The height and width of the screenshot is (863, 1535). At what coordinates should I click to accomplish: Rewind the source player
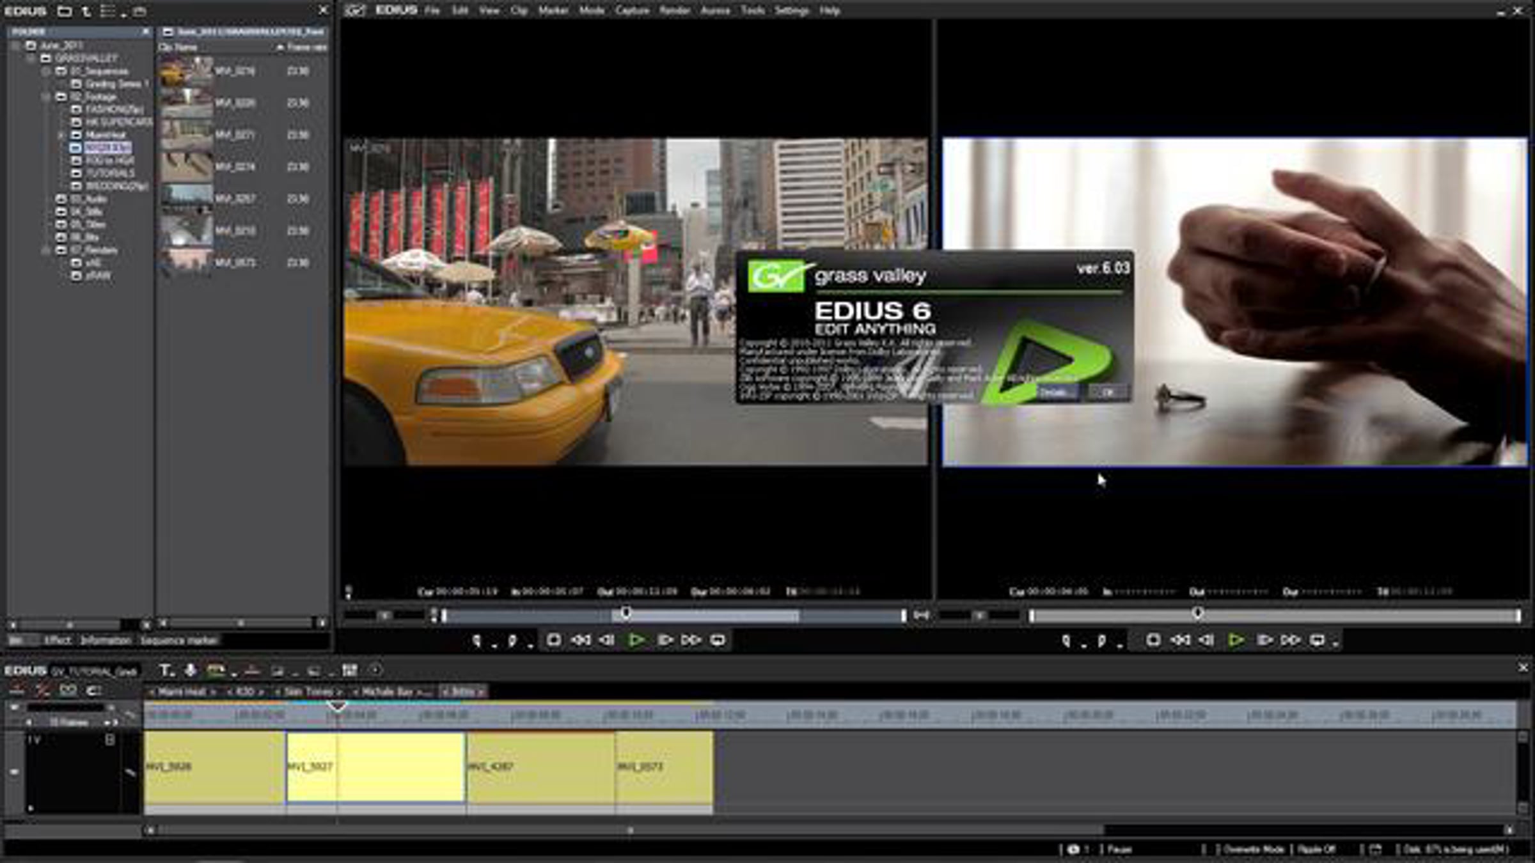581,640
